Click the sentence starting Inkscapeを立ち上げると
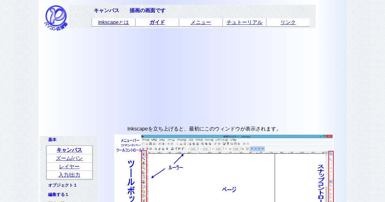This screenshot has height=202, width=385. 204,129
